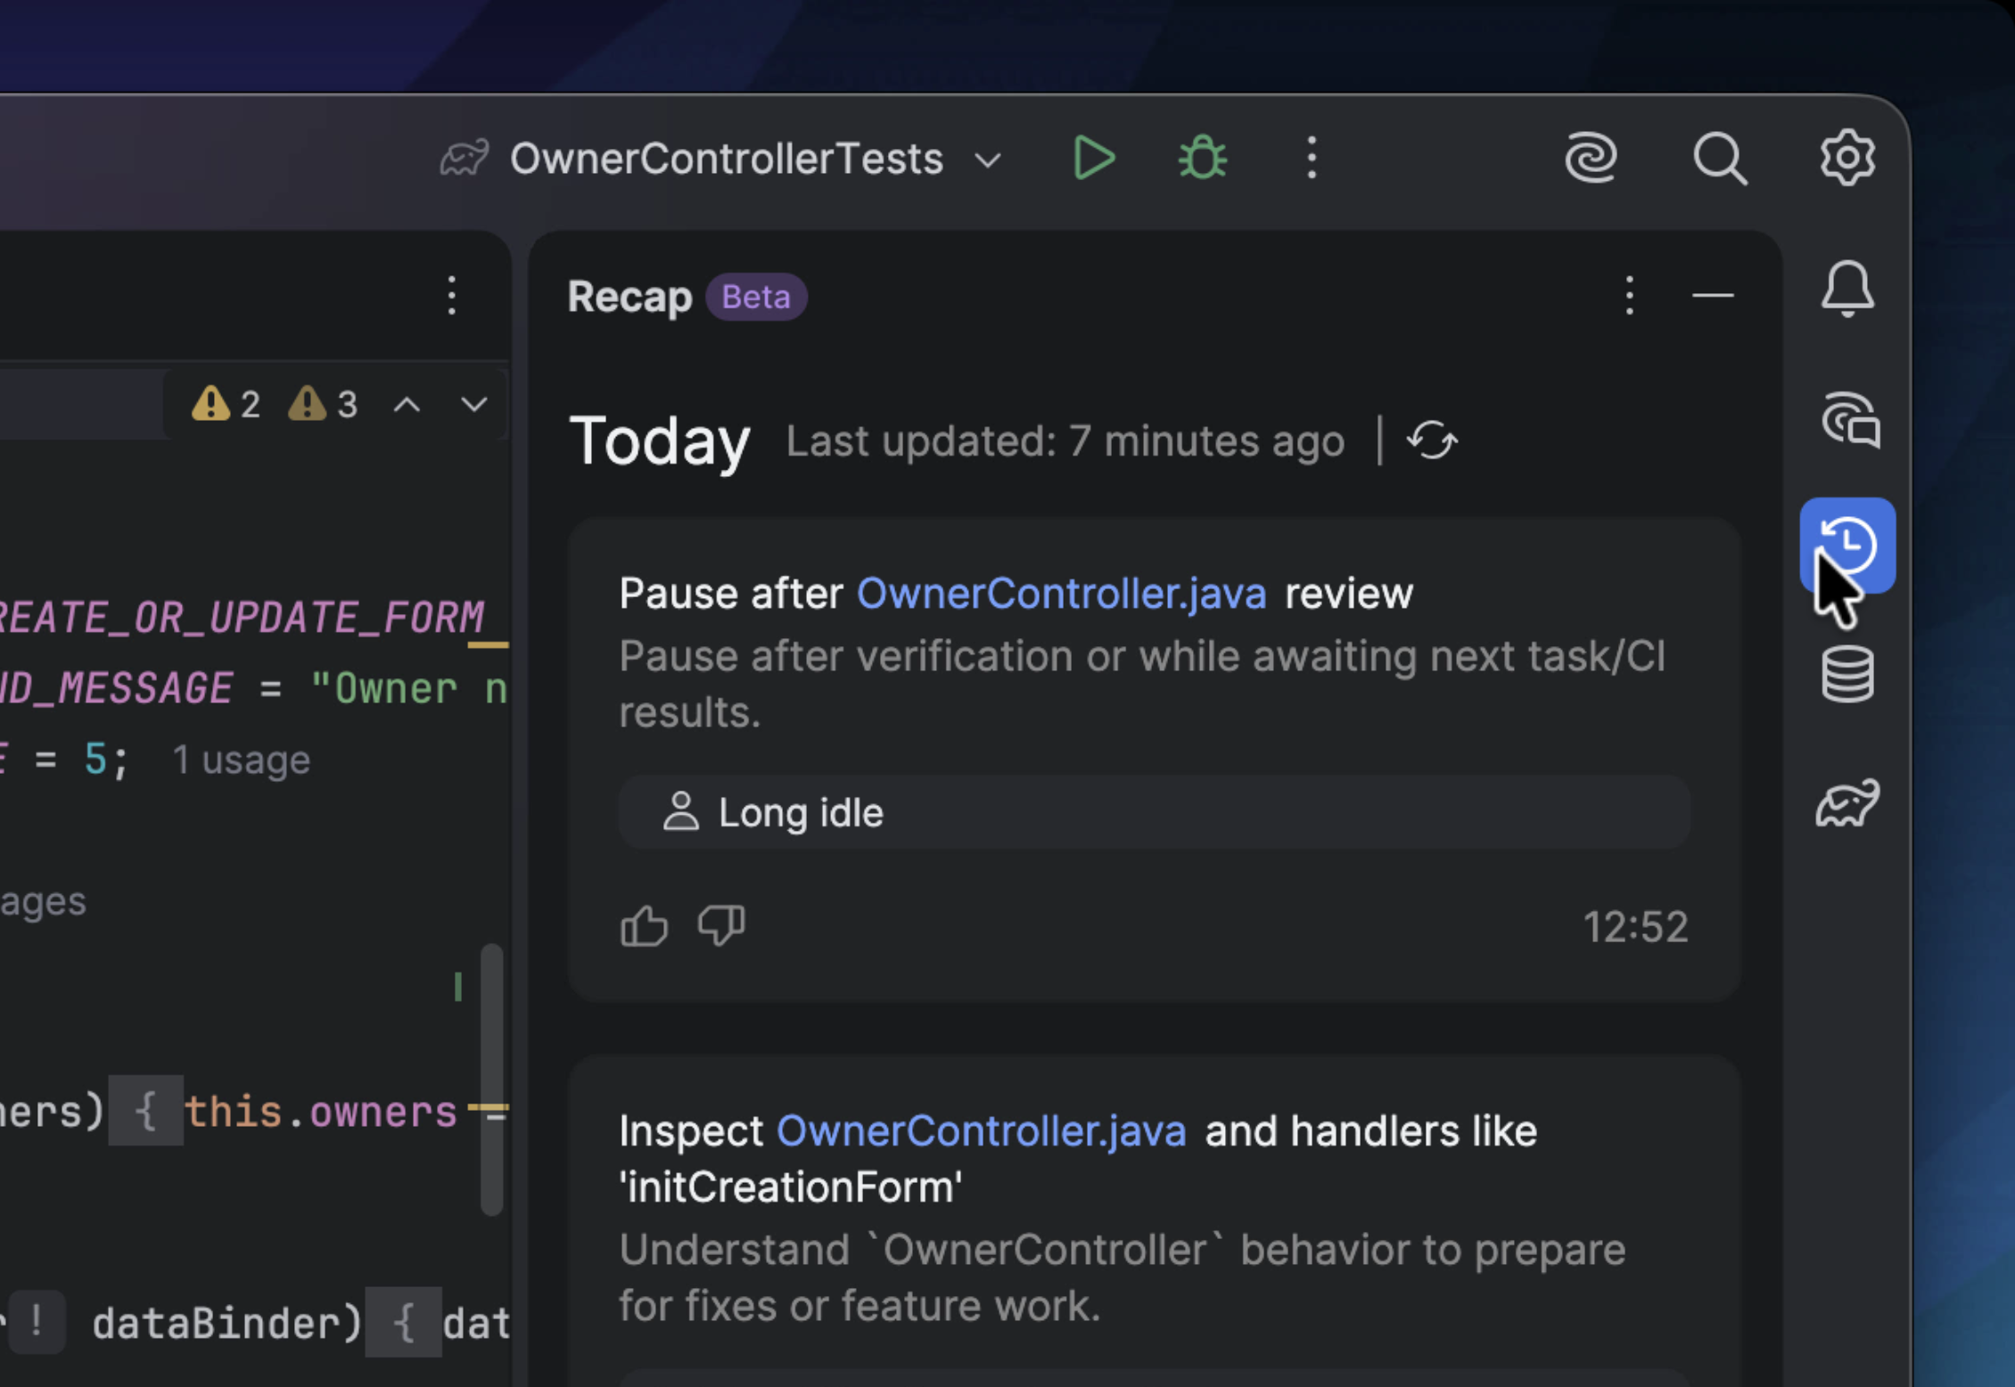
Task: Open Database tool window icon
Action: pyautogui.click(x=1847, y=675)
